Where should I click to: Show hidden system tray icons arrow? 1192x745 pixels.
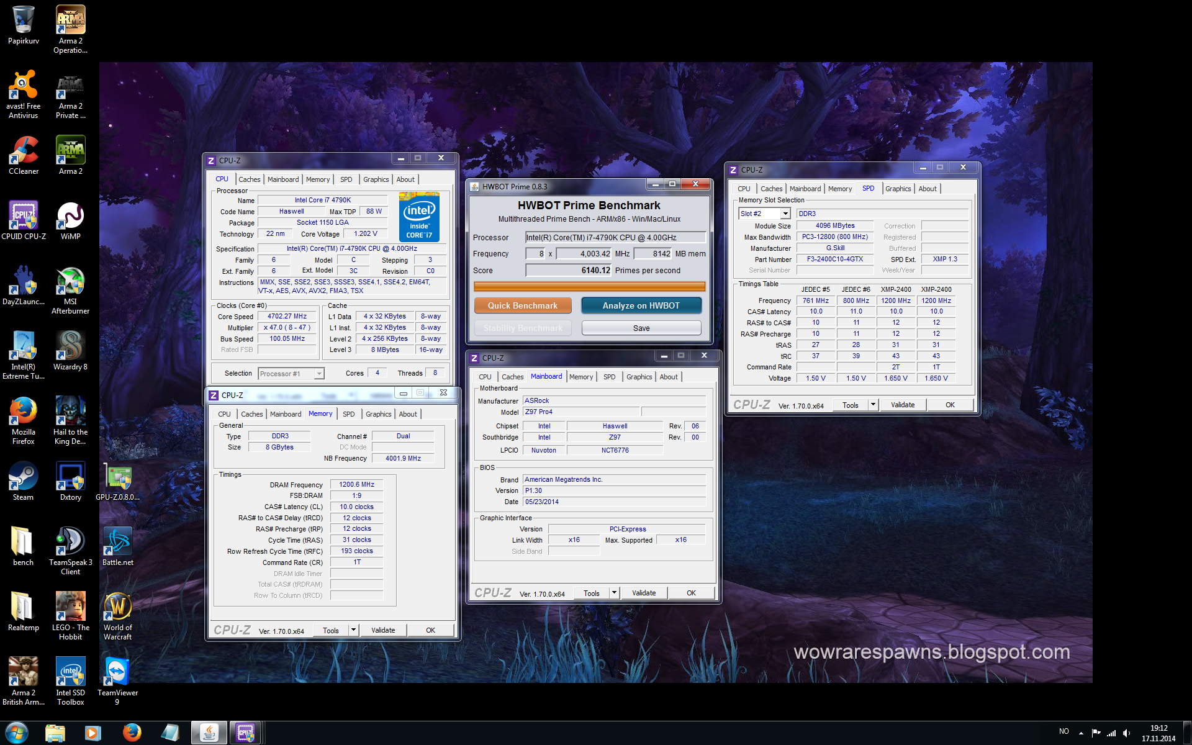(1081, 733)
